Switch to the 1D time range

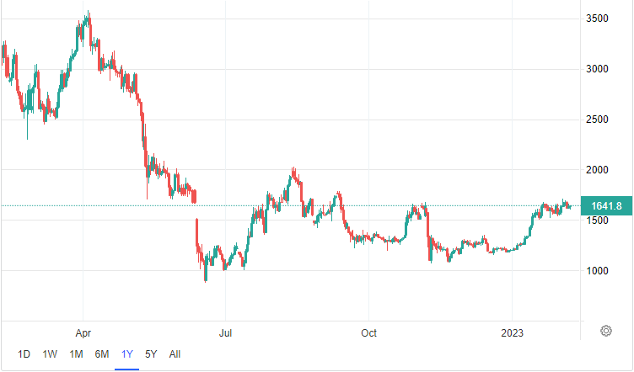point(24,353)
